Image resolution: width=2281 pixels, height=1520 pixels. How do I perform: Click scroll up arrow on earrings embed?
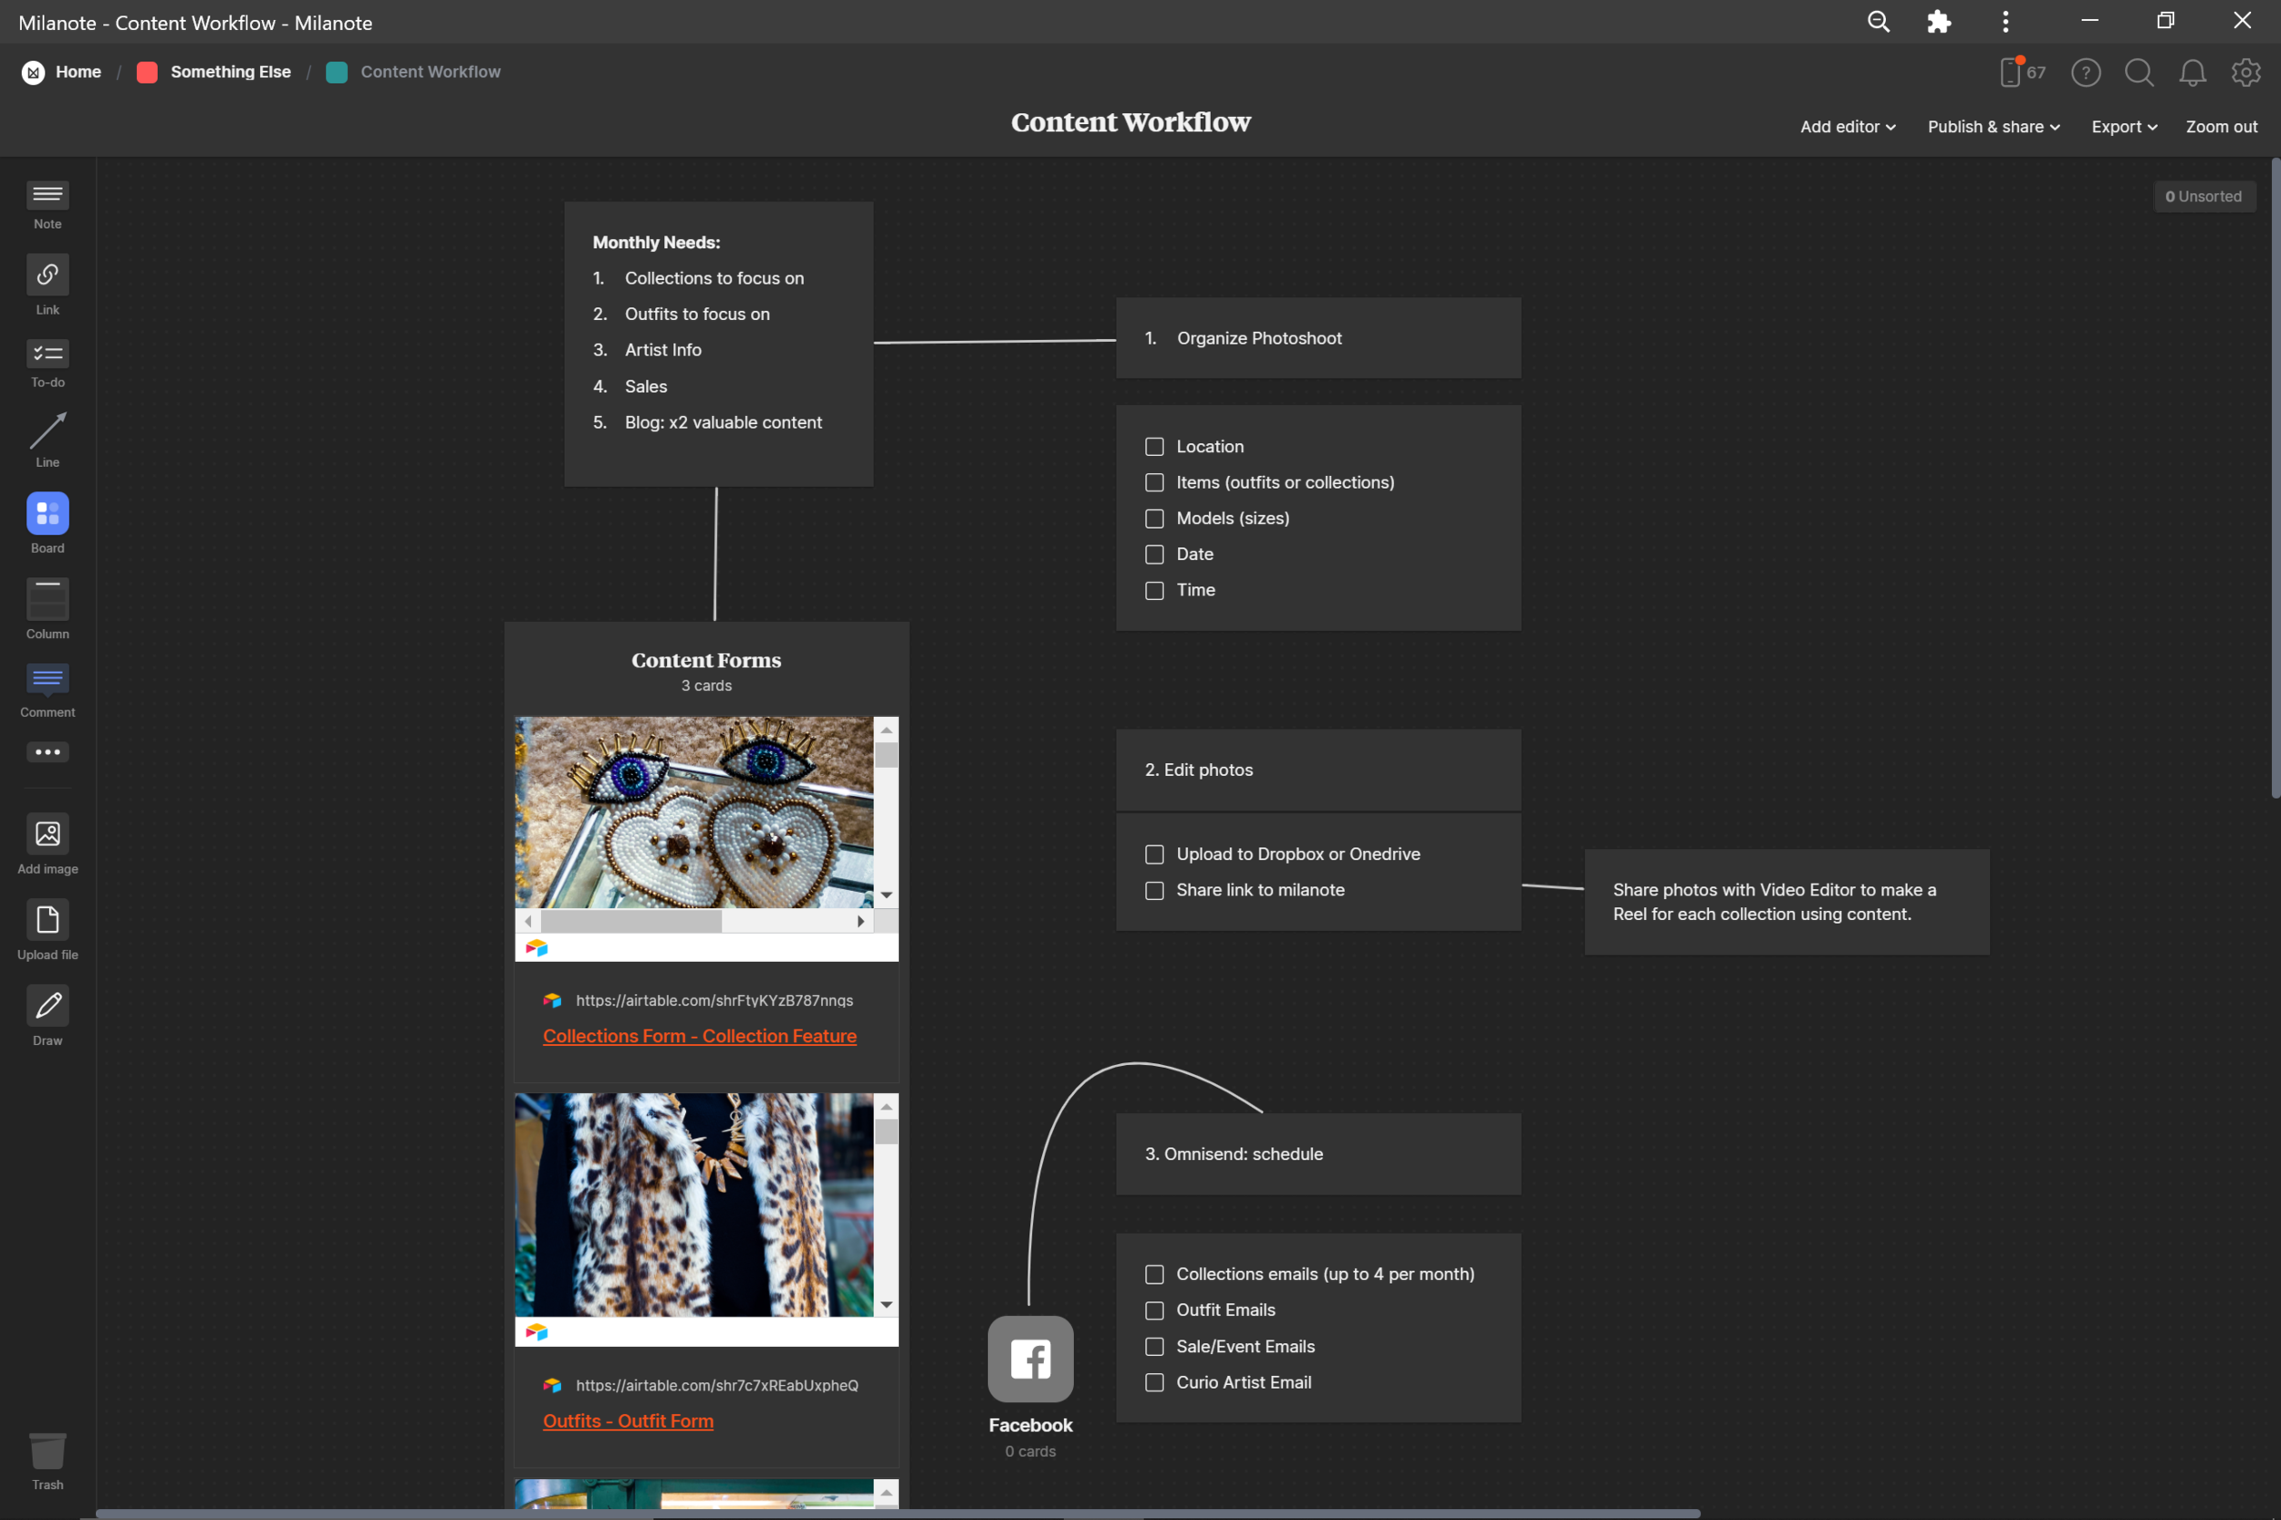(887, 730)
